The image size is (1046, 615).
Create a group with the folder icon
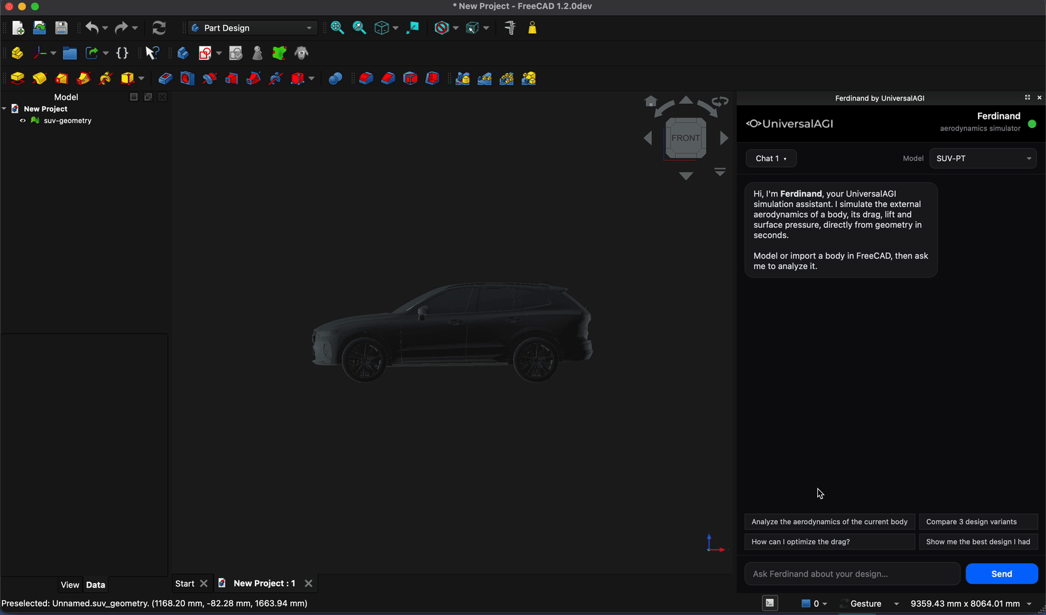click(70, 53)
